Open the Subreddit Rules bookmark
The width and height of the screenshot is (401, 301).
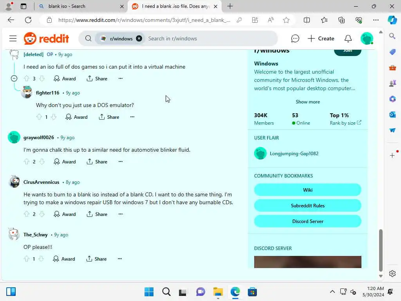(308, 205)
